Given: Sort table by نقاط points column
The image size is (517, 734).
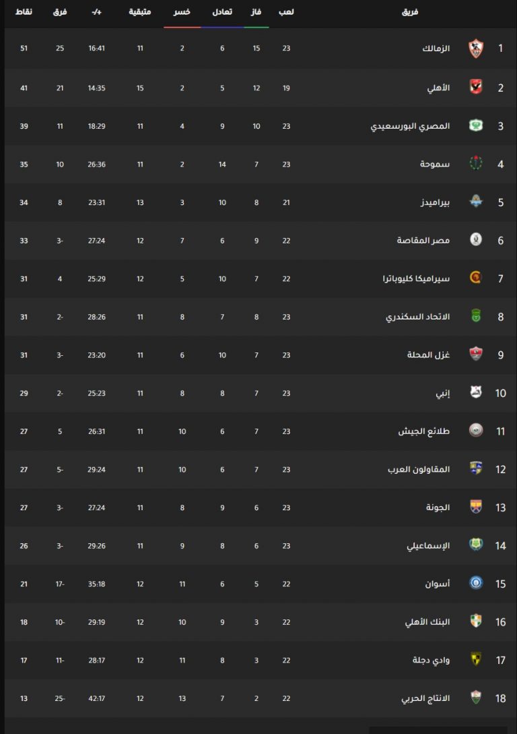Looking at the screenshot, I should [24, 11].
